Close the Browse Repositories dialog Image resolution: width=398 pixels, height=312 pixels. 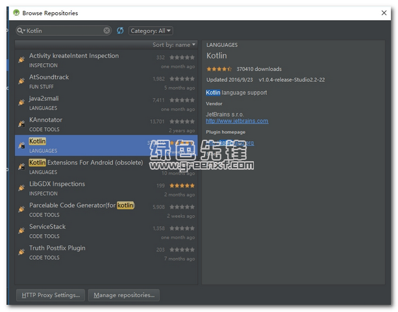(x=384, y=13)
